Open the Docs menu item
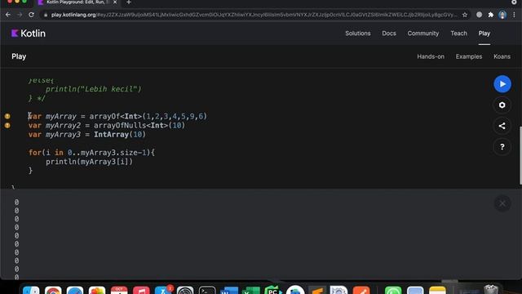Viewport: 522px width, 294px height. [x=389, y=33]
